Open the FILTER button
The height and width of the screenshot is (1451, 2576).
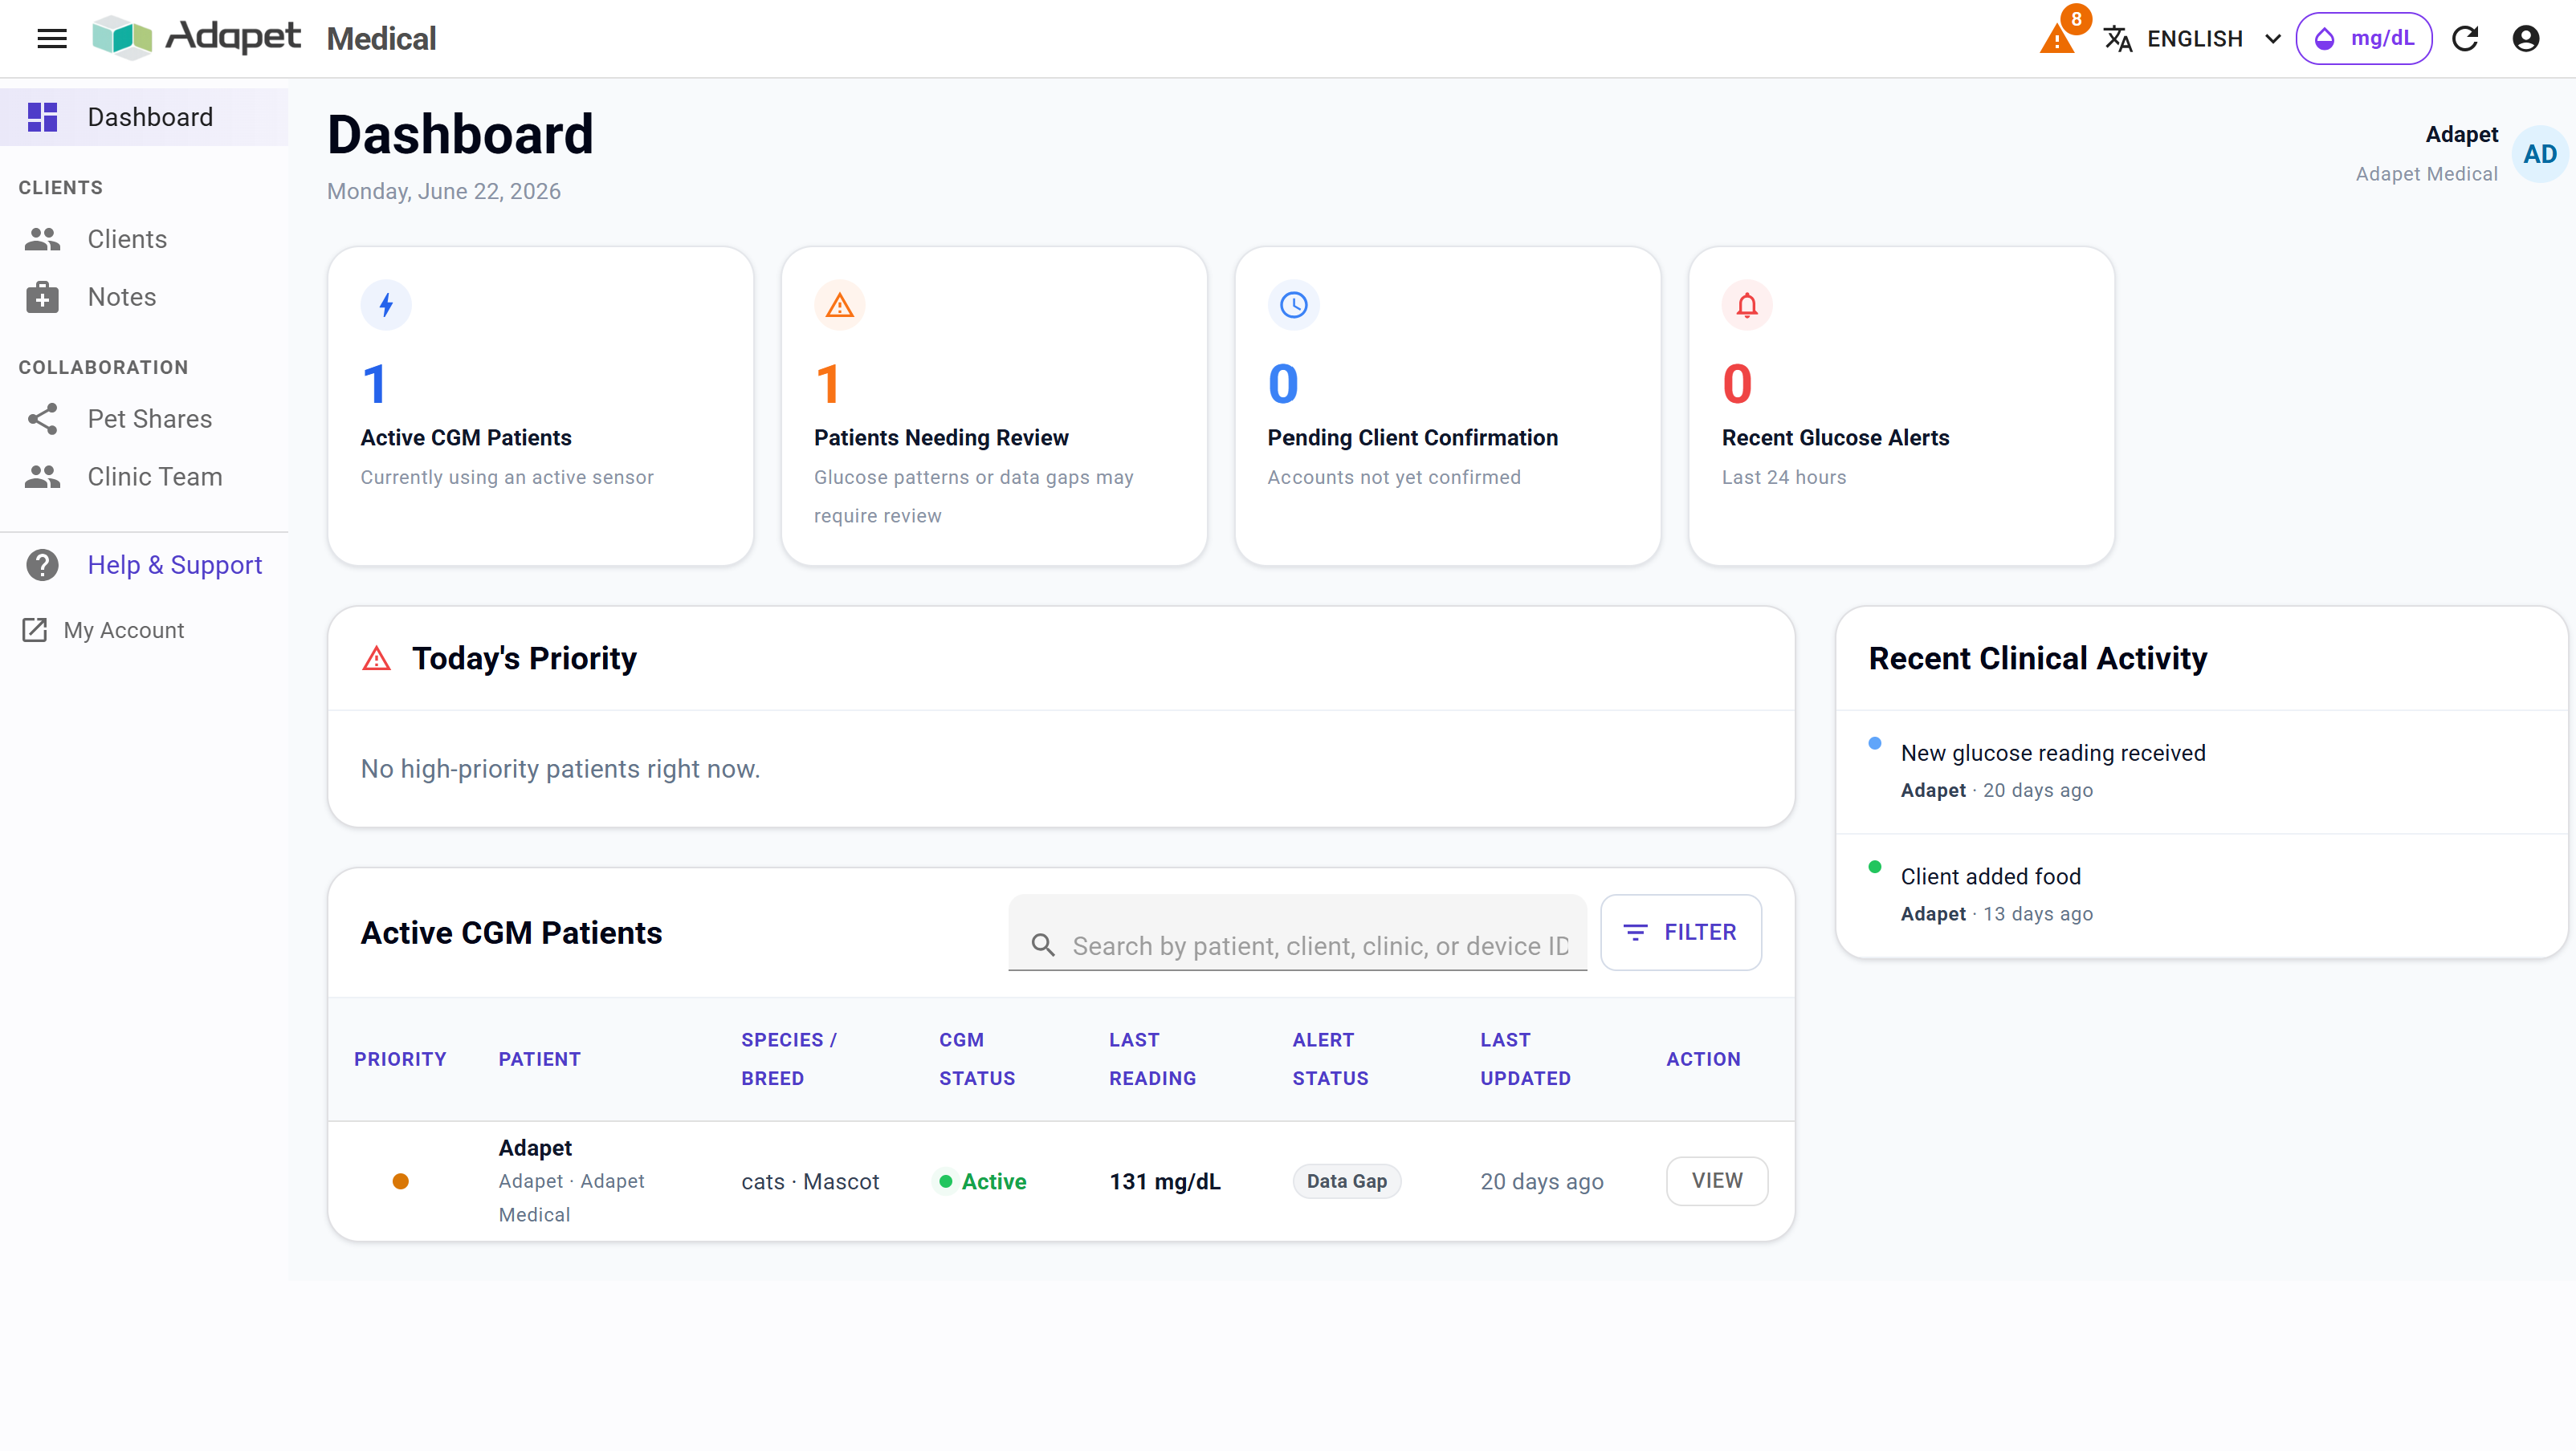tap(1681, 933)
